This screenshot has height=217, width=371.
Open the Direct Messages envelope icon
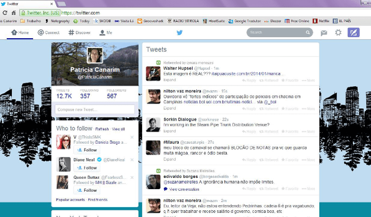324,32
